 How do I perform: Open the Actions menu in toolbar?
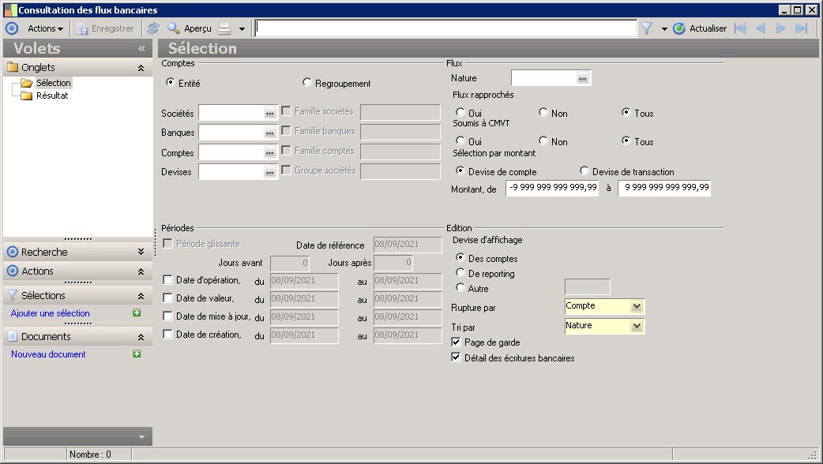point(45,28)
